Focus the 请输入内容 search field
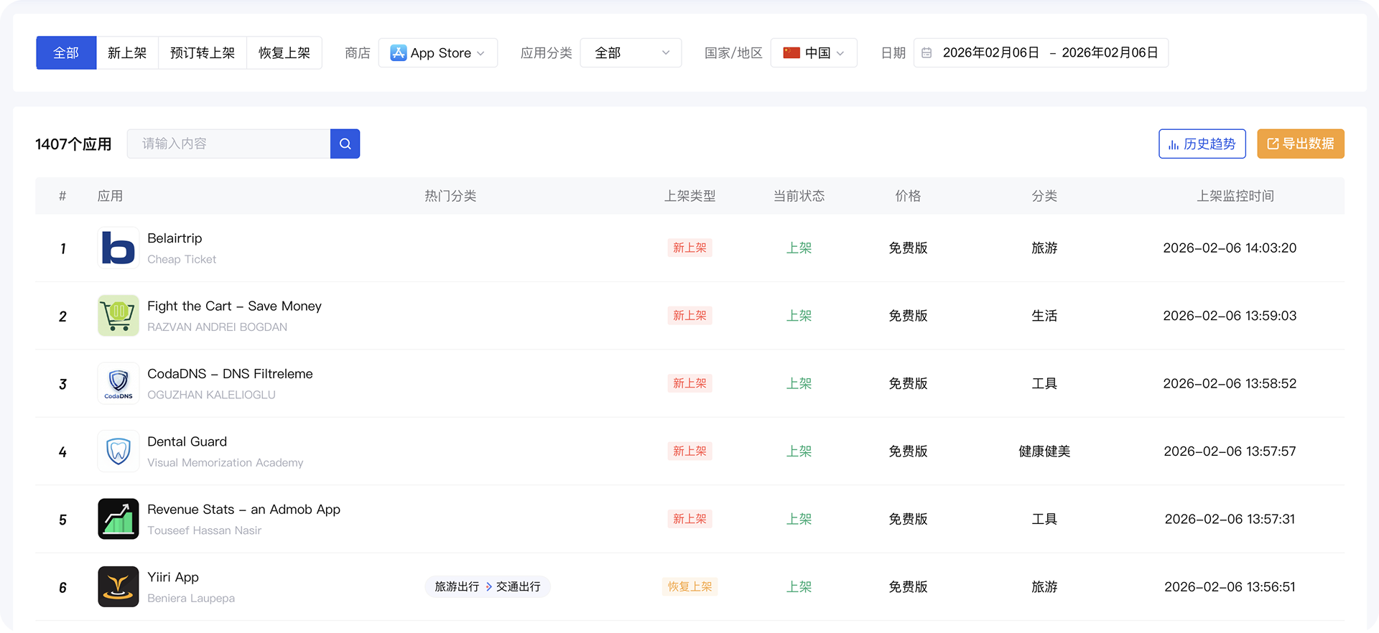Screen dimensions: 1379x633 pos(228,144)
